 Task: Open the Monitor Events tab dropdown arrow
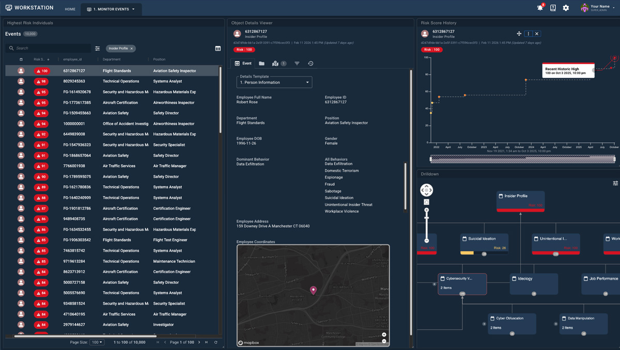coord(133,9)
